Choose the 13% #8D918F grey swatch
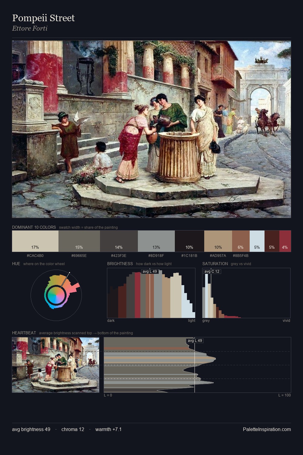 pyautogui.click(x=156, y=241)
